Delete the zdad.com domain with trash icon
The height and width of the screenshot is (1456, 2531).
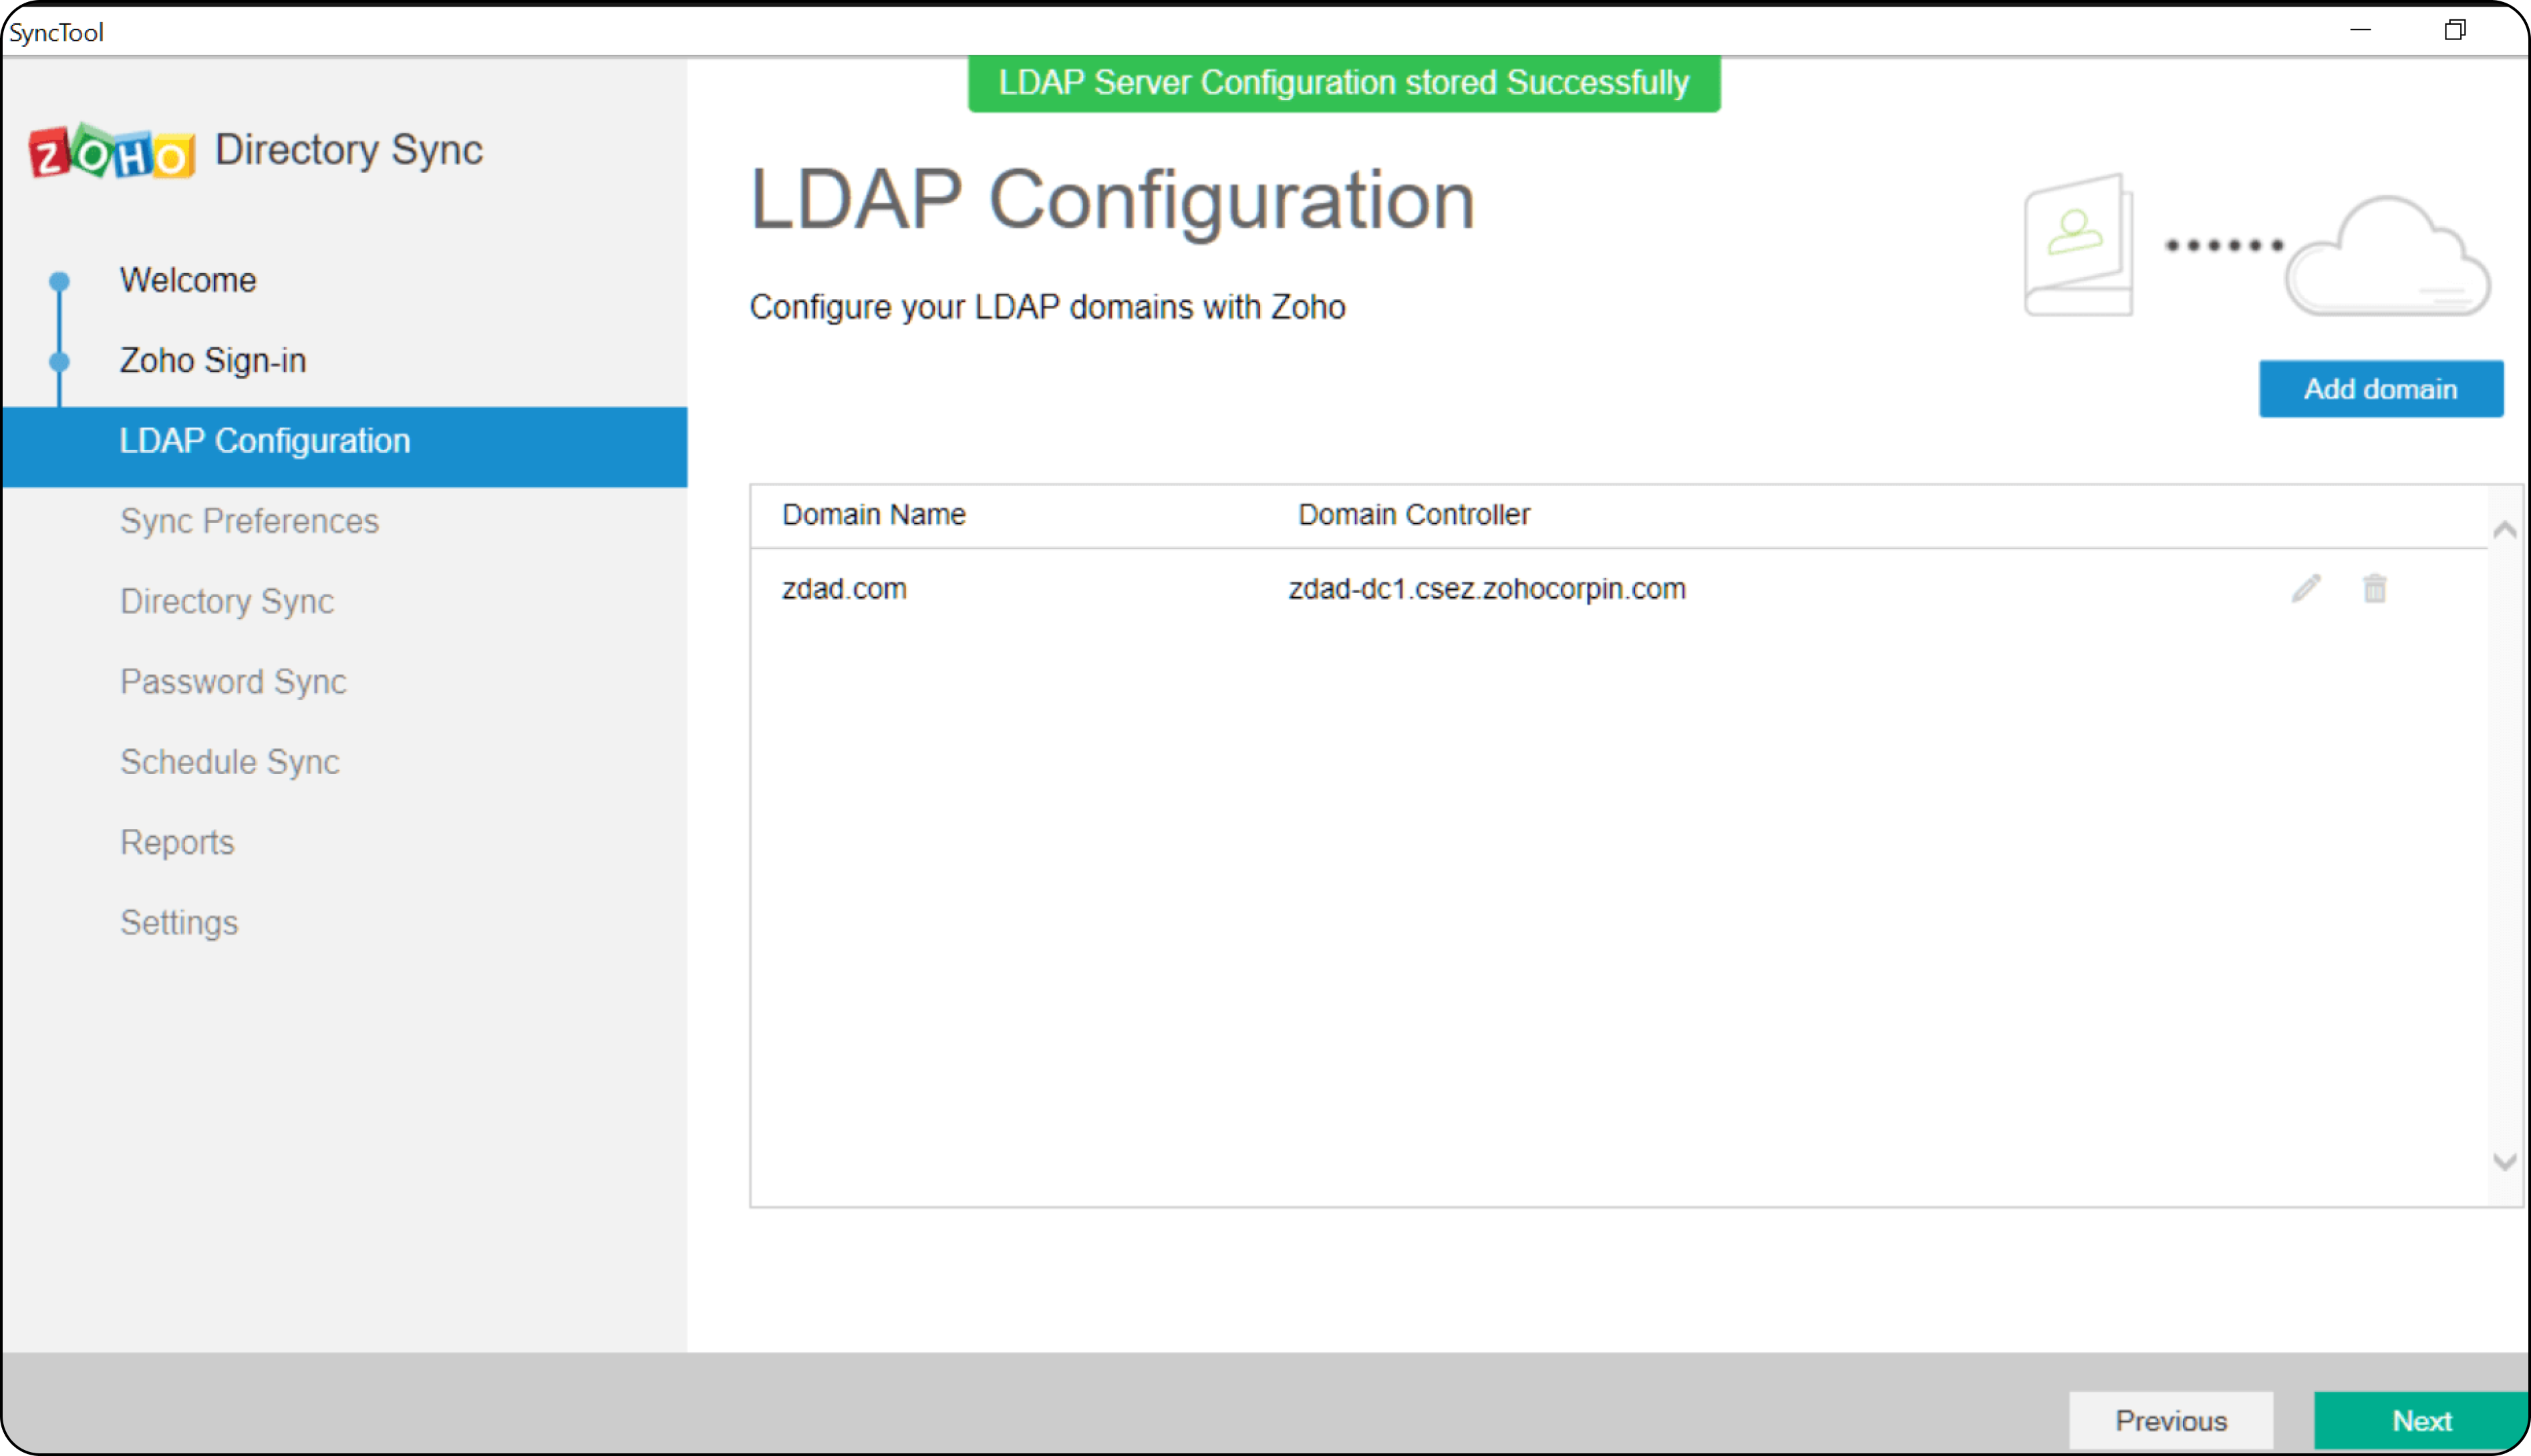click(2375, 588)
